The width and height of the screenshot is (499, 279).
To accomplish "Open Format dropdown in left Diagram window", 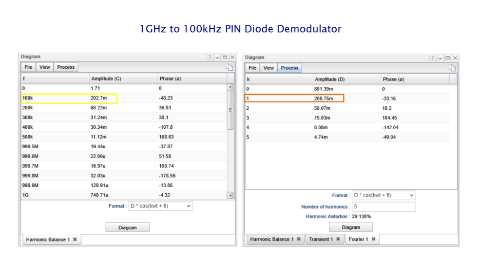I will click(160, 206).
